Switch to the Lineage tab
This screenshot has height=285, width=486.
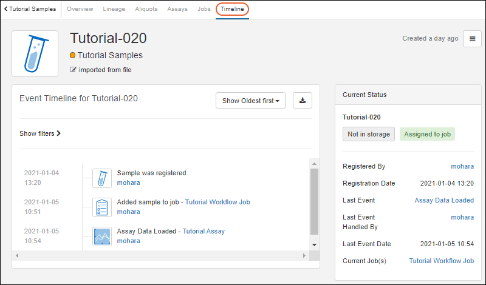(x=113, y=9)
